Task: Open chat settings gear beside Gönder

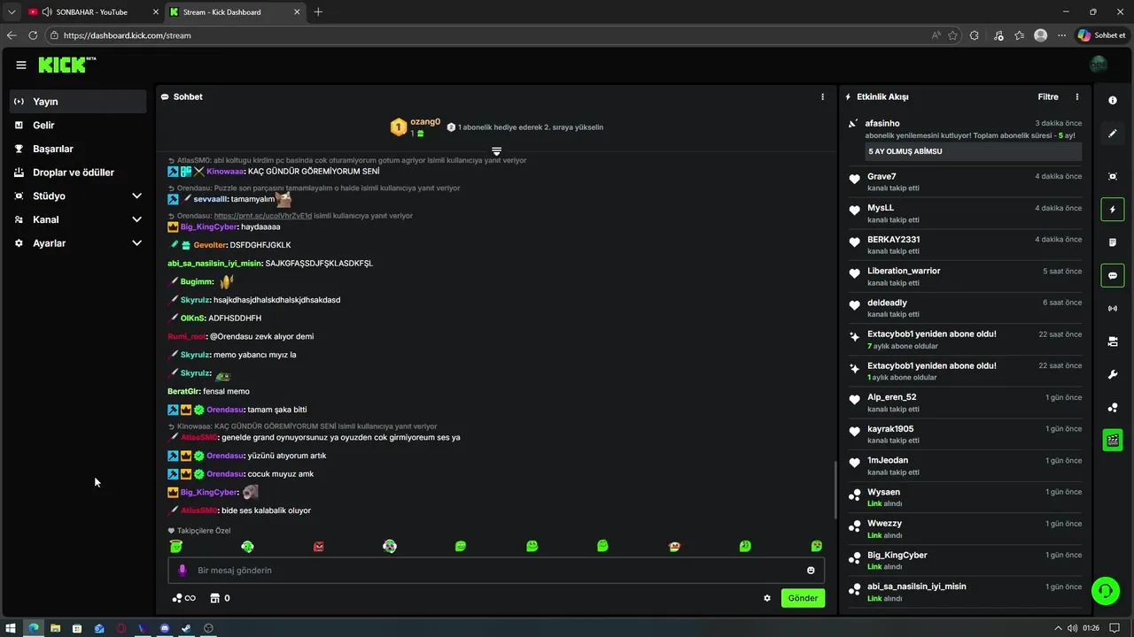Action: (767, 598)
